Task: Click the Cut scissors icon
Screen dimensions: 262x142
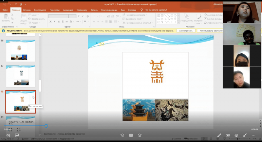Action: point(12,15)
